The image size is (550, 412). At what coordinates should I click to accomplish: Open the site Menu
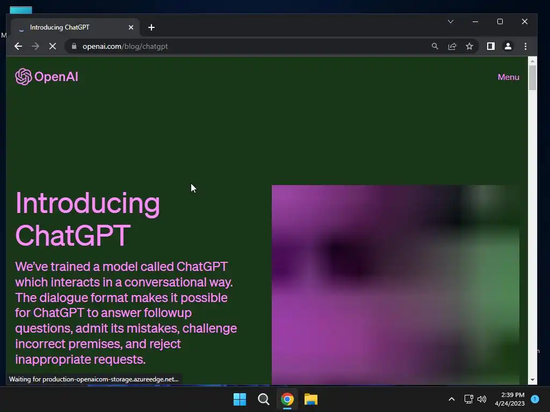tap(508, 77)
